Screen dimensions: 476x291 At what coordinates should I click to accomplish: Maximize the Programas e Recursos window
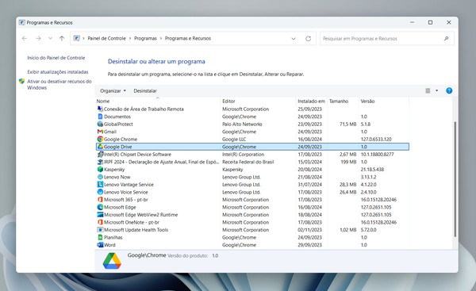pyautogui.click(x=430, y=22)
